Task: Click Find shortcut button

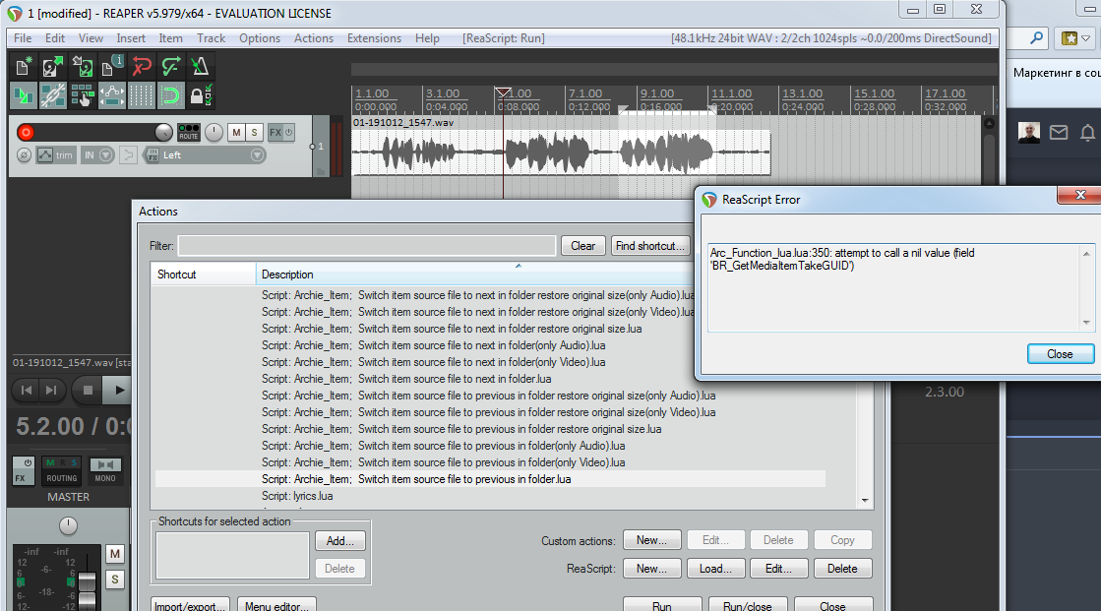Action: pyautogui.click(x=649, y=246)
